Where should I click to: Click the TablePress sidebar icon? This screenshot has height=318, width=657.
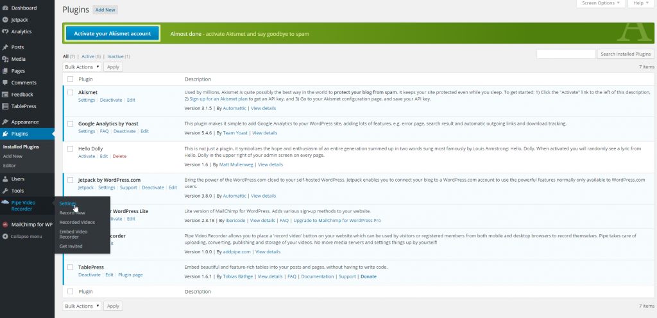point(5,106)
